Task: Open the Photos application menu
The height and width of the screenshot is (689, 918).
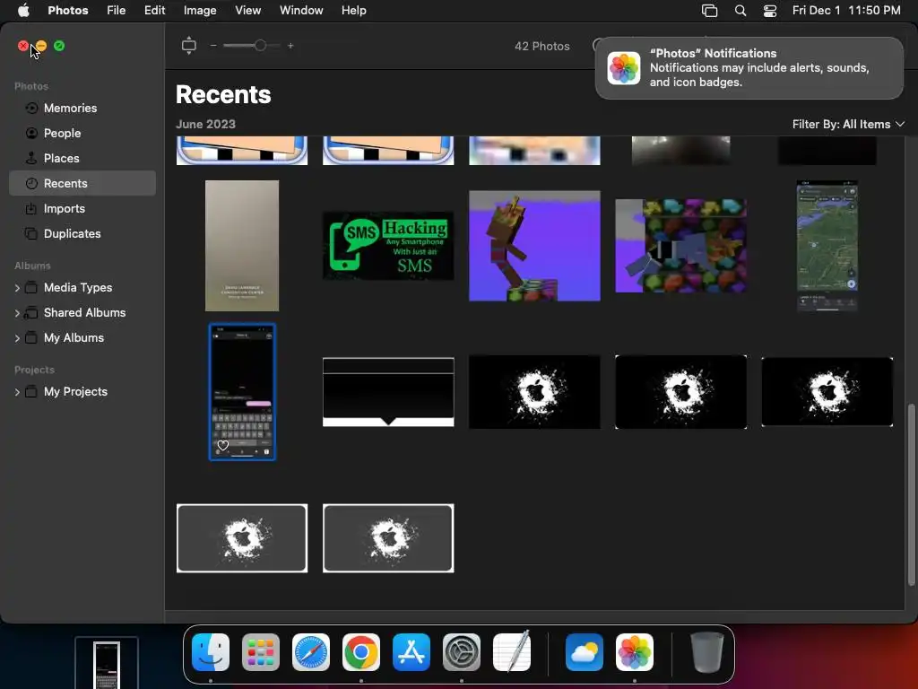Action: [x=68, y=11]
